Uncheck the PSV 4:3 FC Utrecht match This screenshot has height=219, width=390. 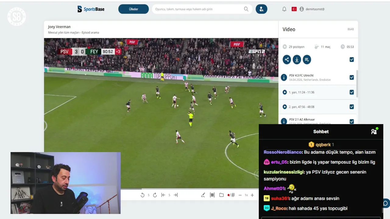[352, 78]
